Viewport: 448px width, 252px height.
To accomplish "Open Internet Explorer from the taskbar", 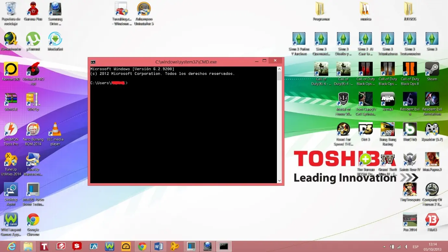I will click(x=11, y=246).
